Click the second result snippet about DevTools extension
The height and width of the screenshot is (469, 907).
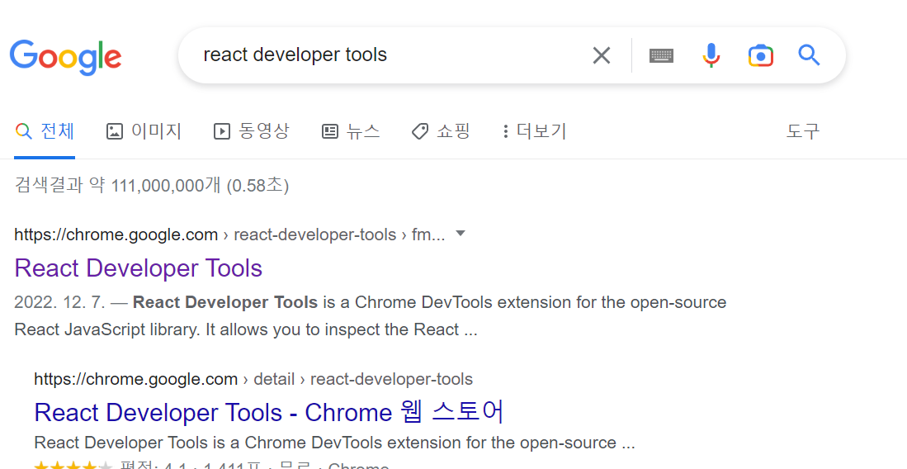(334, 443)
